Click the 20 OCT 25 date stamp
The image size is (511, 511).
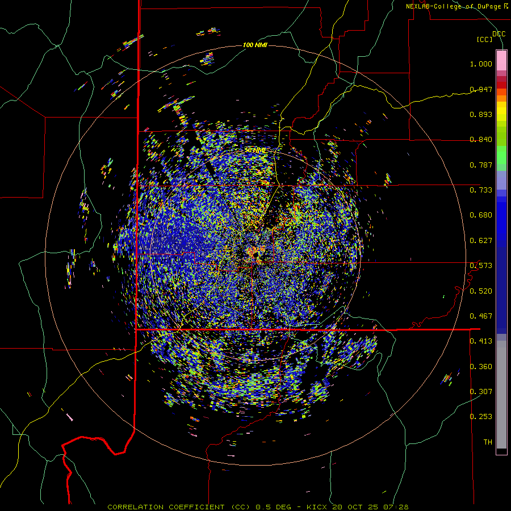355,507
